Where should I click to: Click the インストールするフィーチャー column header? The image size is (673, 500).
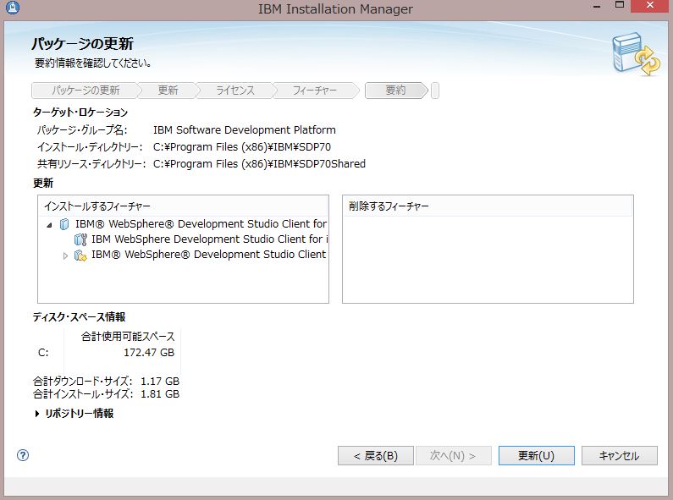(183, 206)
